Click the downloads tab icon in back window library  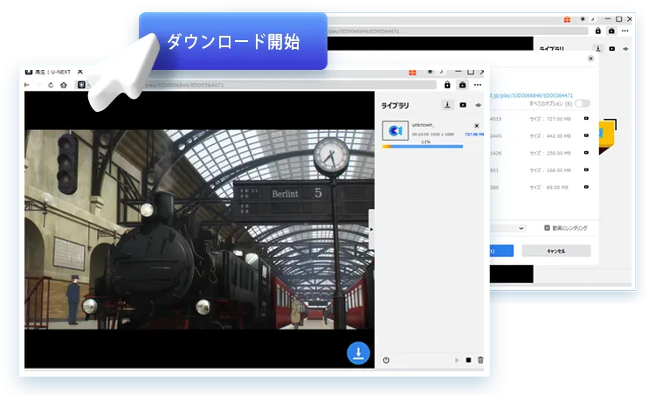(x=598, y=48)
